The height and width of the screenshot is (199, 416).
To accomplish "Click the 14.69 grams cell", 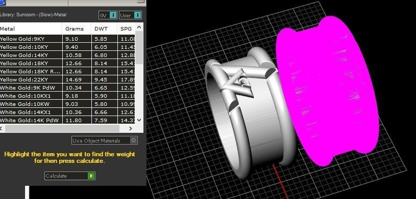I will pos(77,79).
